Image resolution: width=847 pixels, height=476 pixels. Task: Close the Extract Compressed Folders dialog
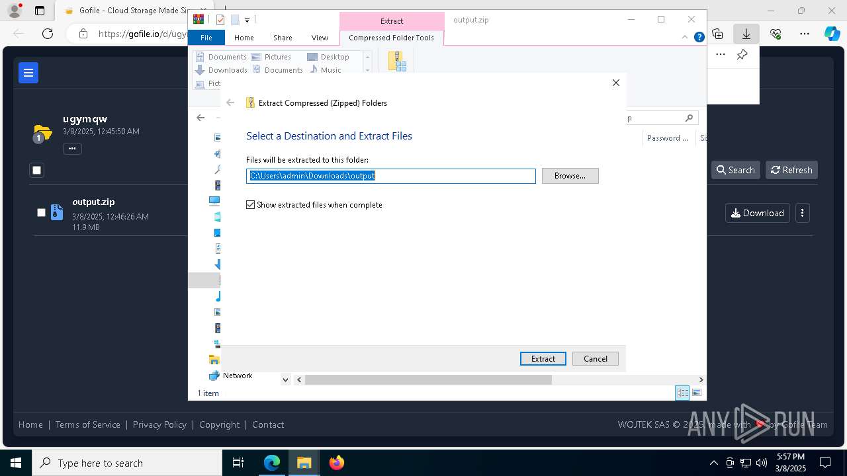[x=616, y=83]
